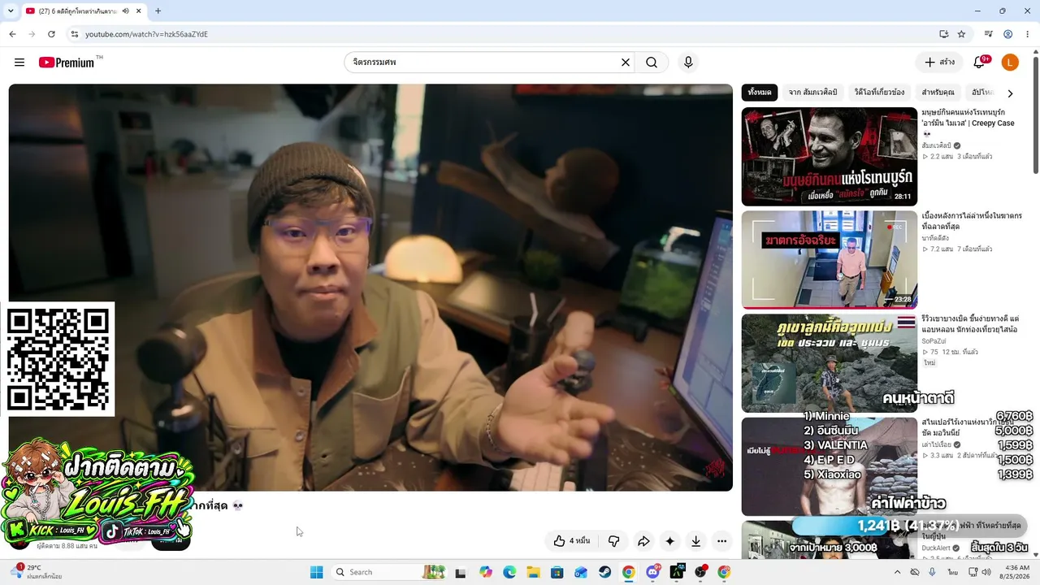
Task: Dislike the video with thumbs down
Action: (x=614, y=541)
